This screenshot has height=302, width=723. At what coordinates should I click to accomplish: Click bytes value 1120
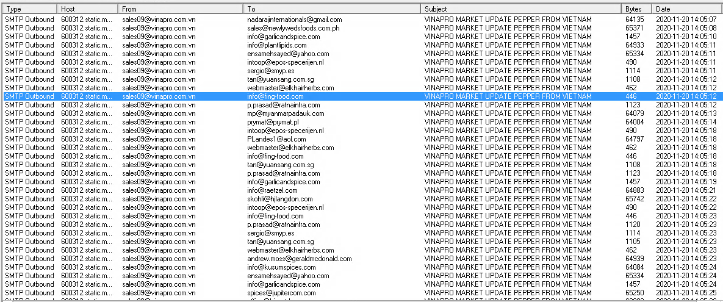click(633, 225)
